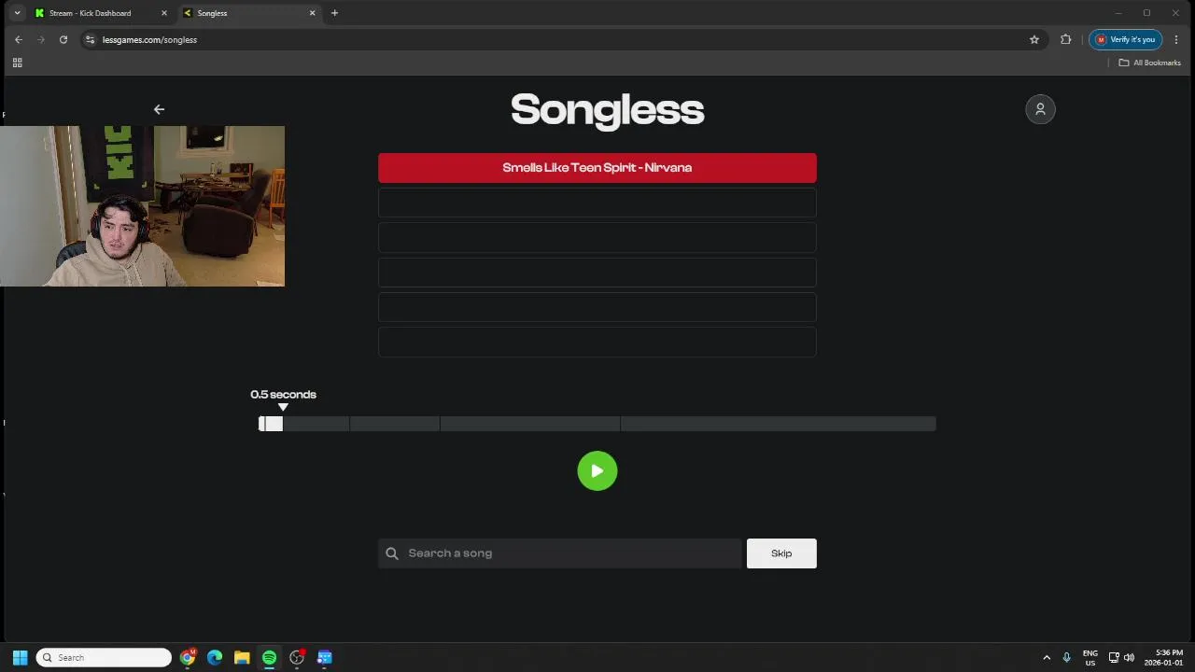
Task: Click the magnifier icon in song search
Action: [x=392, y=553]
